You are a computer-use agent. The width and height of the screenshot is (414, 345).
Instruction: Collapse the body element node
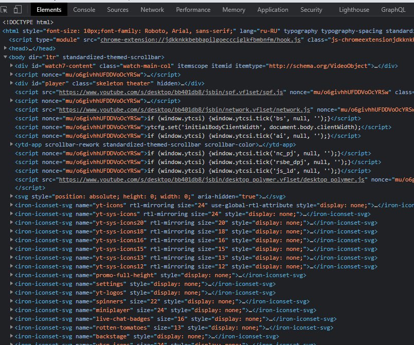click(x=5, y=57)
